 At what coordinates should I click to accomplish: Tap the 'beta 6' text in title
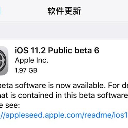point(87,50)
